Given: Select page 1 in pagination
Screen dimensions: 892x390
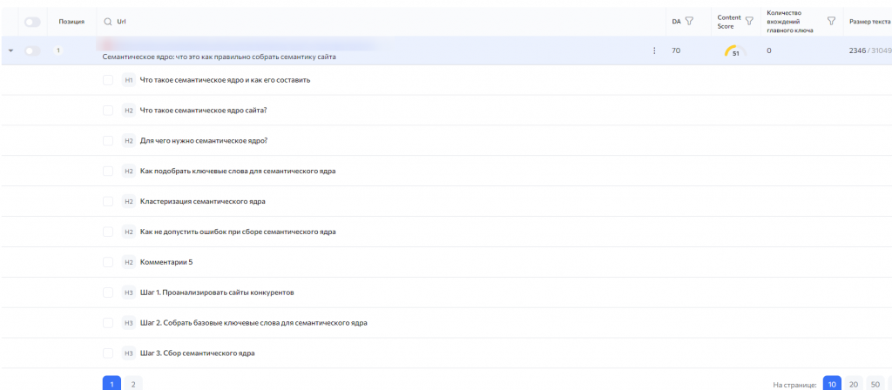Looking at the screenshot, I should coord(111,383).
